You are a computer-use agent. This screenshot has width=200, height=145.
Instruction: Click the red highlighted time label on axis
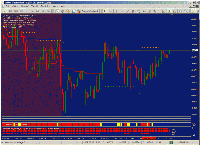coord(149,138)
